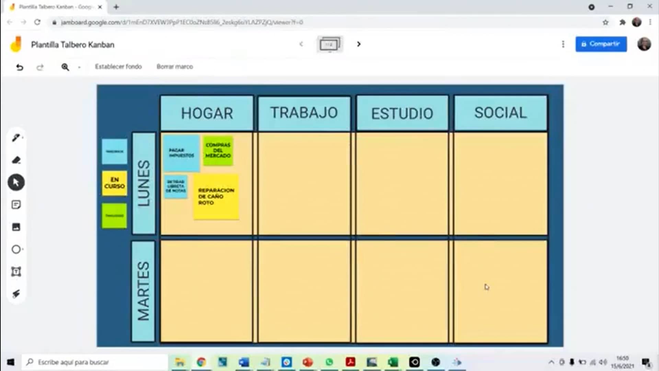Open the Add image tool
Image resolution: width=659 pixels, height=371 pixels.
pyautogui.click(x=16, y=227)
